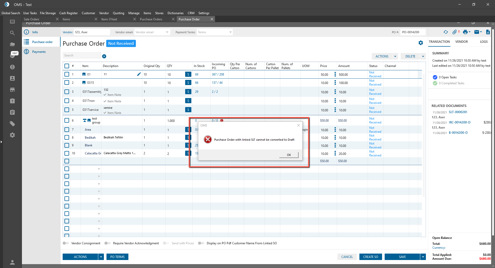Viewport: 495px width, 268px height.
Task: Open the dashboard icon in the left sidebar
Action: point(12,22)
